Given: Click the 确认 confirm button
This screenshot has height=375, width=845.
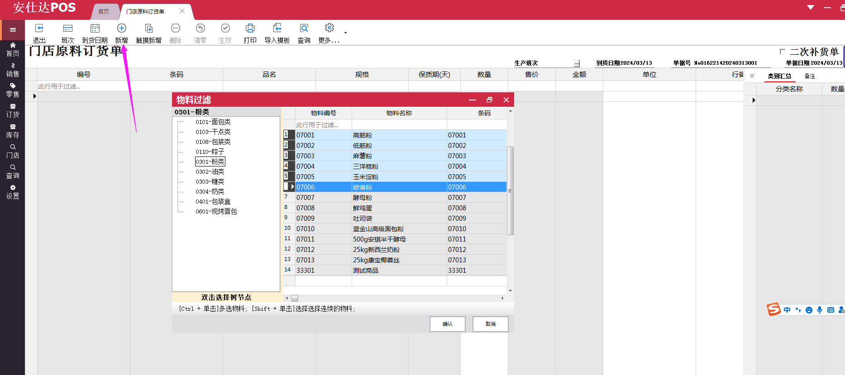Looking at the screenshot, I should [447, 324].
